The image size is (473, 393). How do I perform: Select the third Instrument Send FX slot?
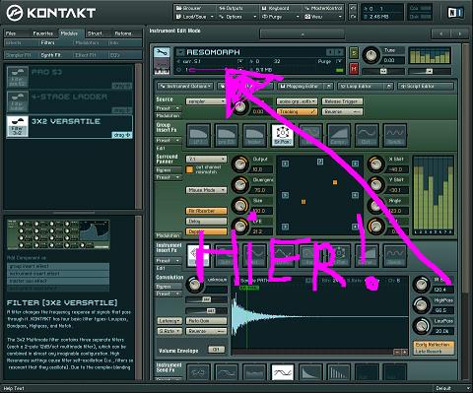click(x=254, y=371)
